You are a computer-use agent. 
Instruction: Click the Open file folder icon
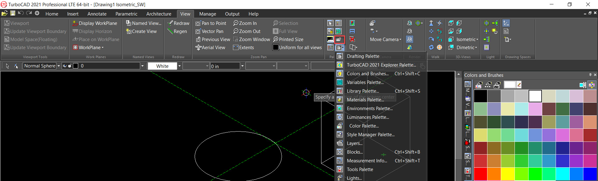click(4, 13)
